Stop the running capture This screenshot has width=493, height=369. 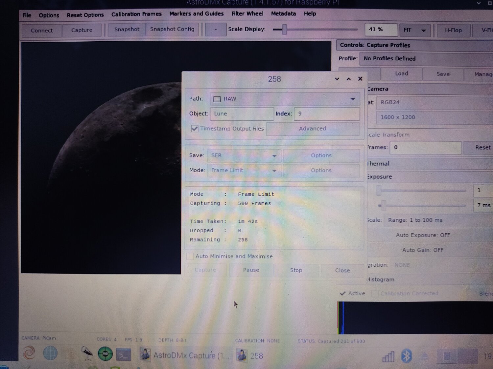pos(296,270)
